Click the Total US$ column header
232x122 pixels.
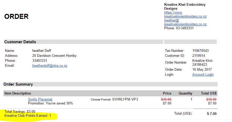coord(209,93)
